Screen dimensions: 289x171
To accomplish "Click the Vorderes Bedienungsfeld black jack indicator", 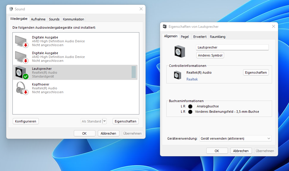I will pyautogui.click(x=190, y=112).
